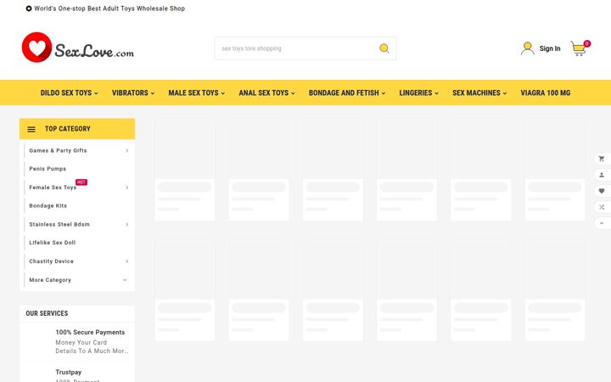The height and width of the screenshot is (382, 611).
Task: Expand the Stainless Steel Bdsm submenu arrow
Action: click(127, 224)
